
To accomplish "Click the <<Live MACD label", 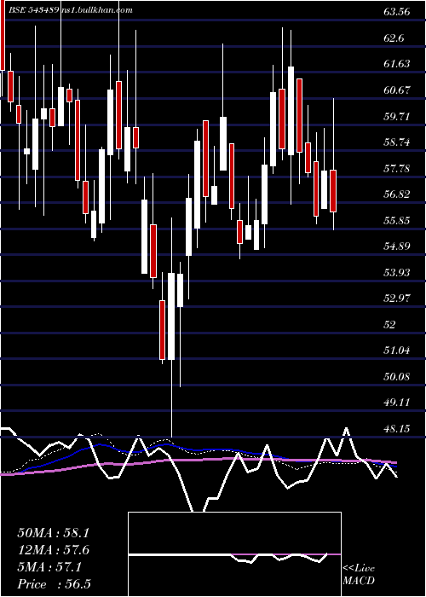I will tap(359, 575).
